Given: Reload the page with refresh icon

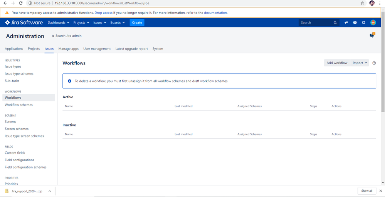Looking at the screenshot, I should (x=21, y=3).
